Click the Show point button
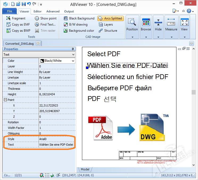198x180 pixels. [46, 18]
